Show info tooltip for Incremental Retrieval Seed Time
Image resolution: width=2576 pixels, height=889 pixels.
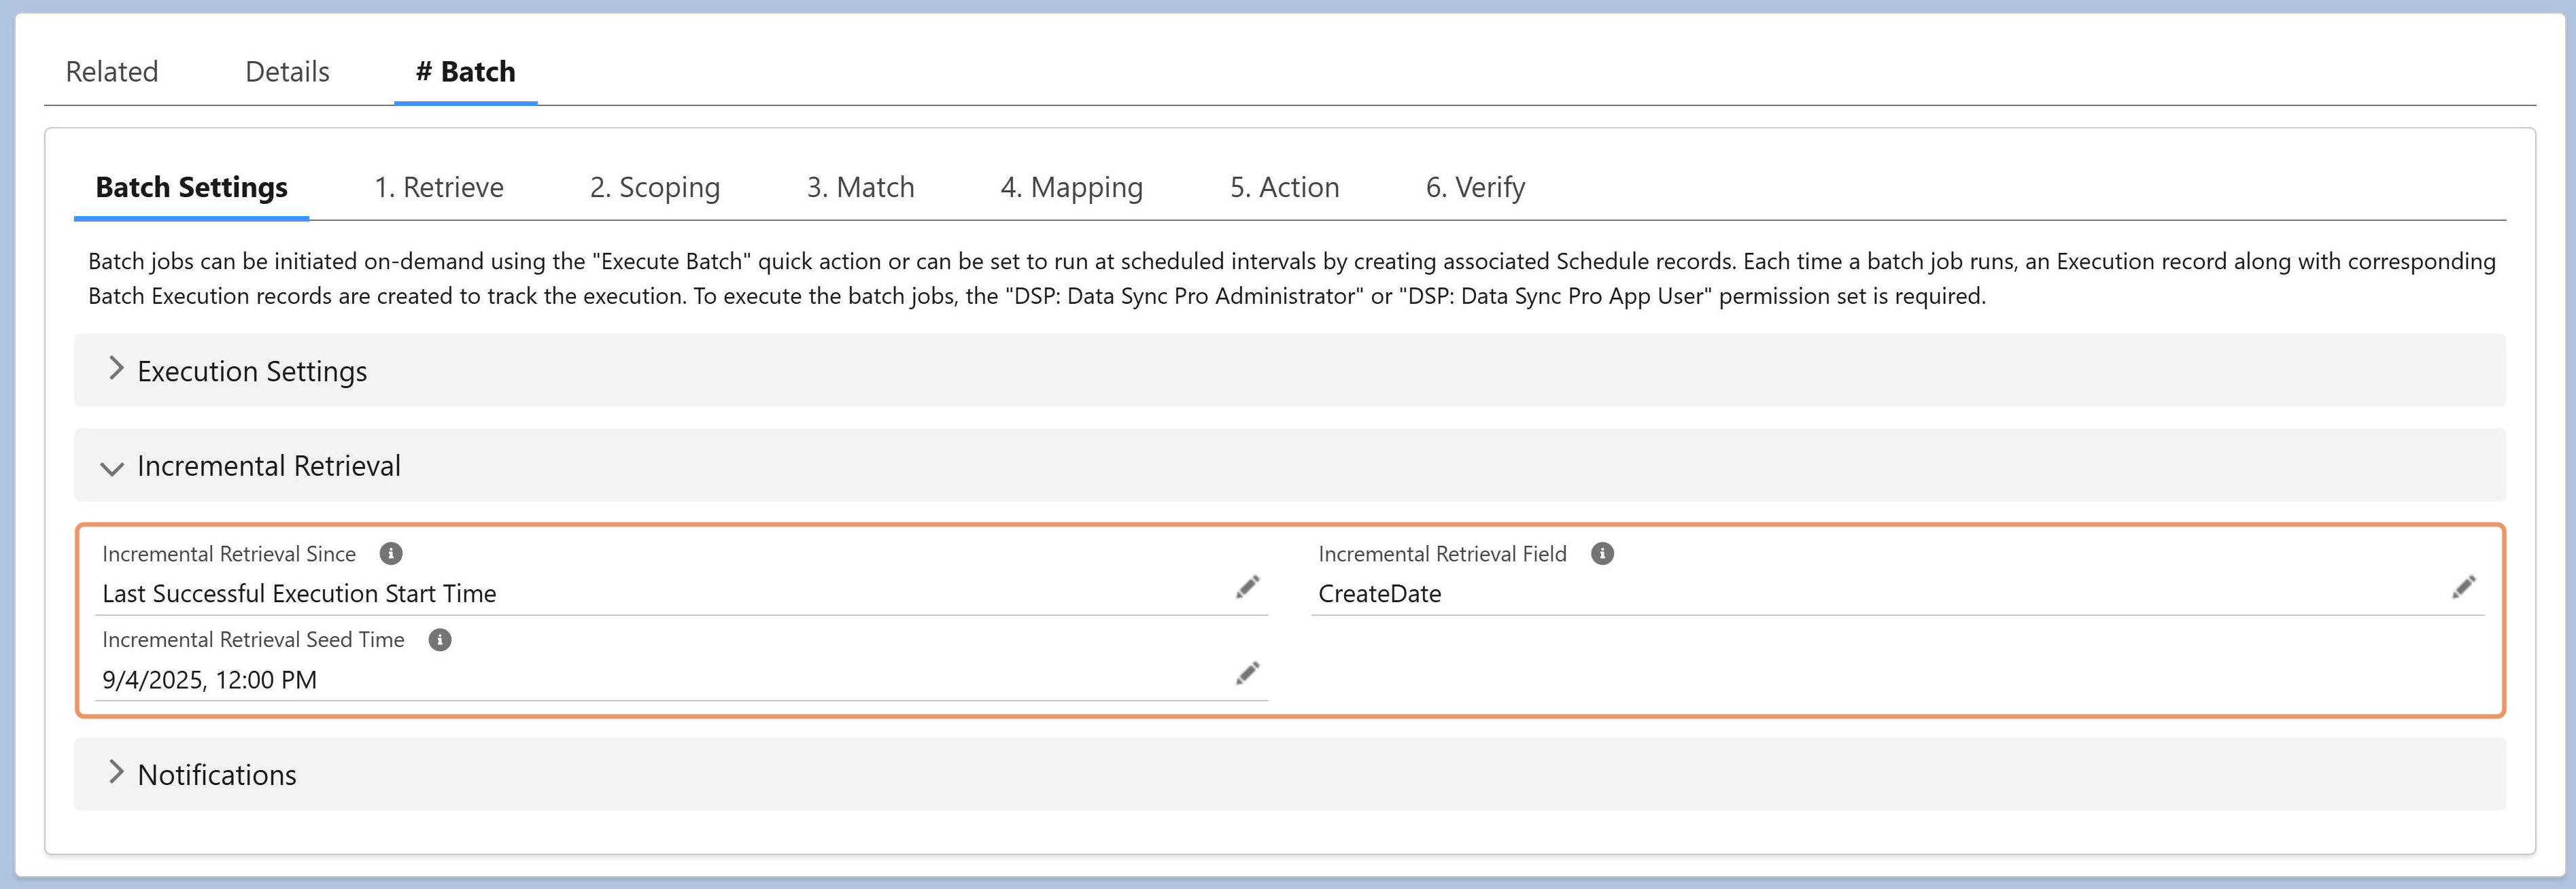[x=440, y=640]
